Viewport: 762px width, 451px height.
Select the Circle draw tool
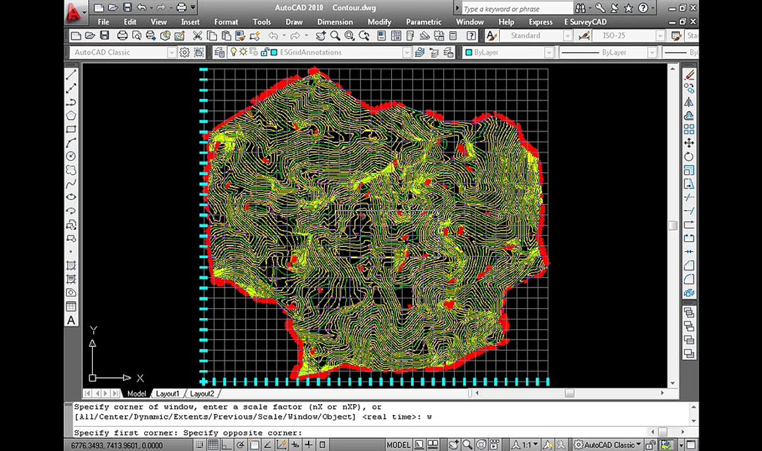(71, 157)
